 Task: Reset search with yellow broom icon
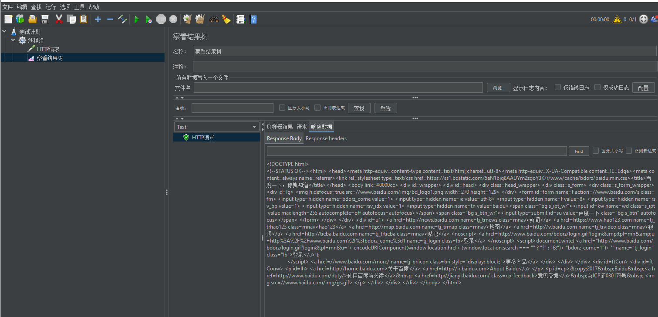click(x=226, y=19)
